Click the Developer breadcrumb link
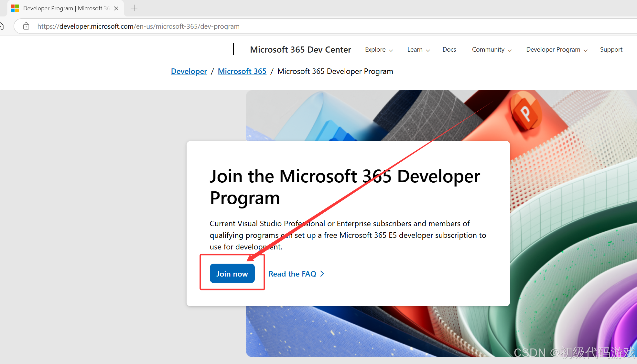Viewport: 637px width, 364px height. tap(189, 71)
